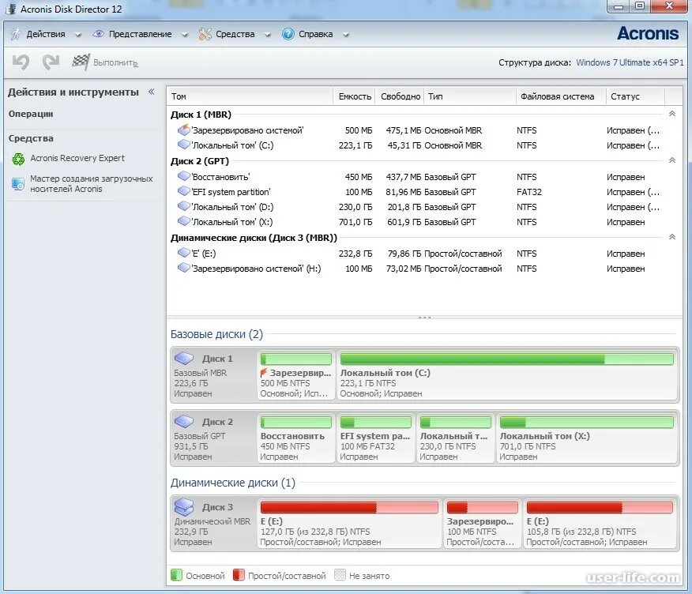Click the checkered flag Выполнить icon
692x594 pixels.
pos(81,62)
